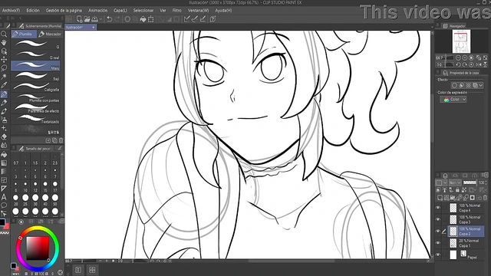Open the Ayuda menu
The width and height of the screenshot is (491, 276).
coord(223,10)
